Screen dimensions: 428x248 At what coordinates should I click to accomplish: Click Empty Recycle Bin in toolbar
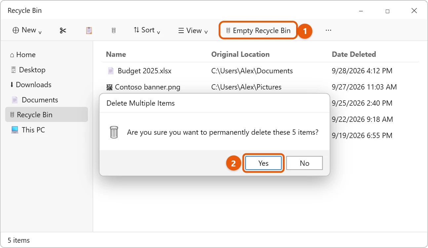point(258,30)
